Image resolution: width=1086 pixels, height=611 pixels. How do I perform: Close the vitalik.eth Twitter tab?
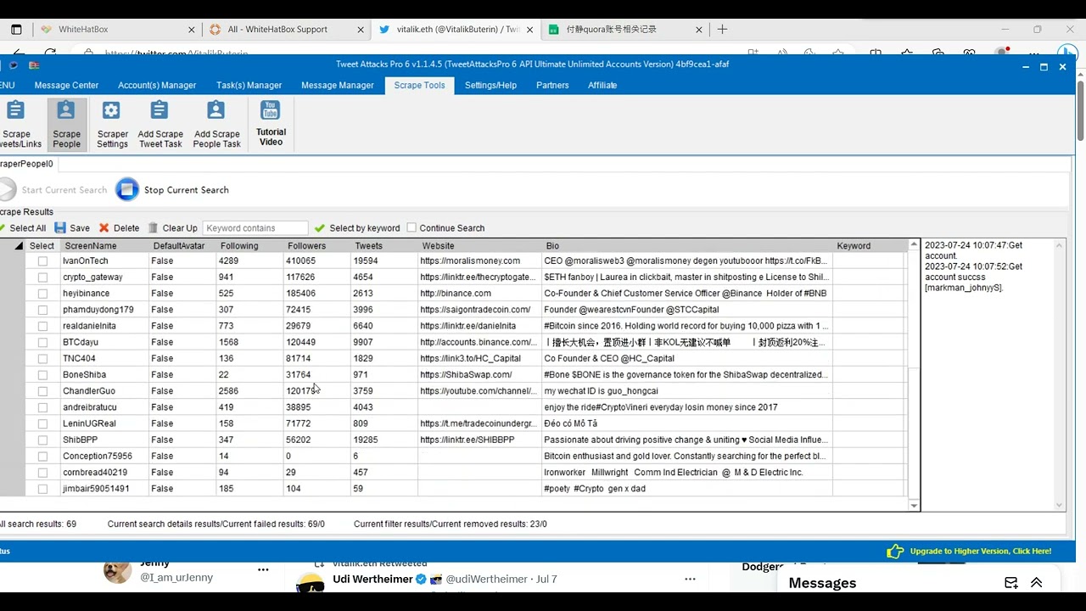coord(530,29)
